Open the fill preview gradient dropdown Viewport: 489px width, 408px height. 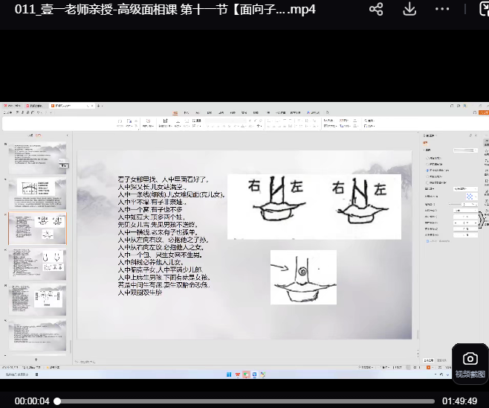465,150
